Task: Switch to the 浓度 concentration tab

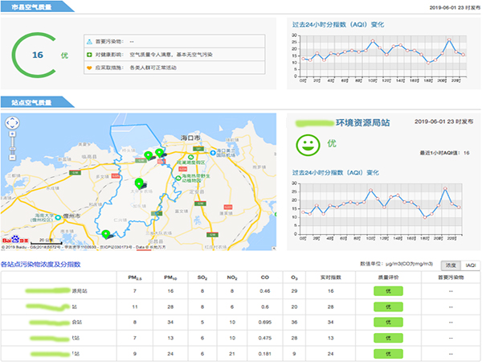Action: coord(451,264)
